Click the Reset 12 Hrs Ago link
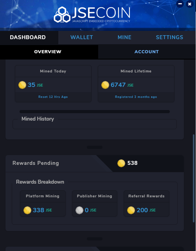 53,97
